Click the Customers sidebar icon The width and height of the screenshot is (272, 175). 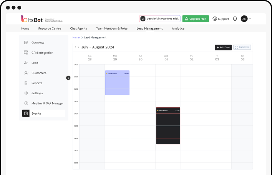(26, 73)
